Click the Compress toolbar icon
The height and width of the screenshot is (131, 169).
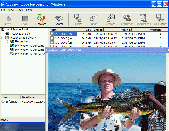click(127, 18)
